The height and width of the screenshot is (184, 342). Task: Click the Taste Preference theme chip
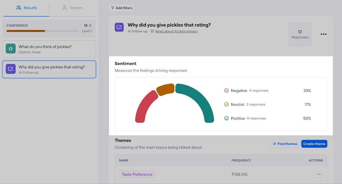tap(137, 174)
